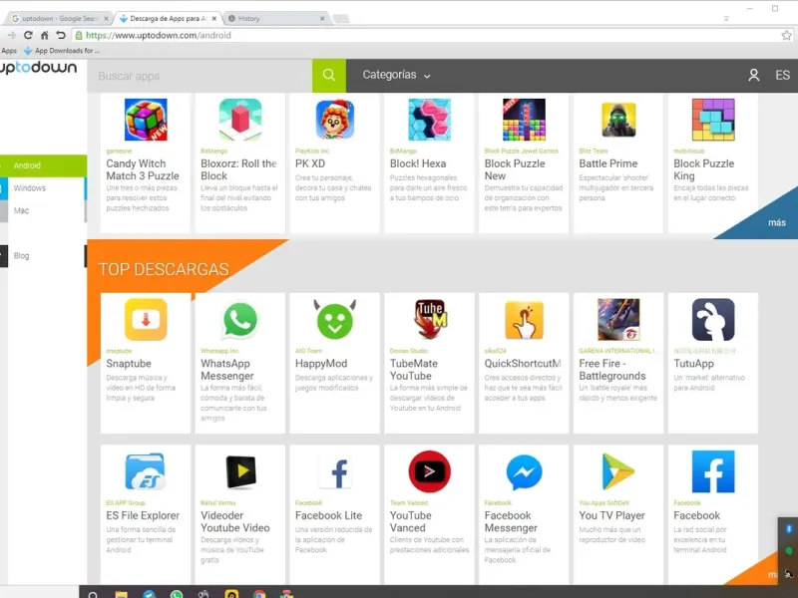Open the Videoder Youtube Video icon
This screenshot has width=798, height=598.
pyautogui.click(x=240, y=471)
